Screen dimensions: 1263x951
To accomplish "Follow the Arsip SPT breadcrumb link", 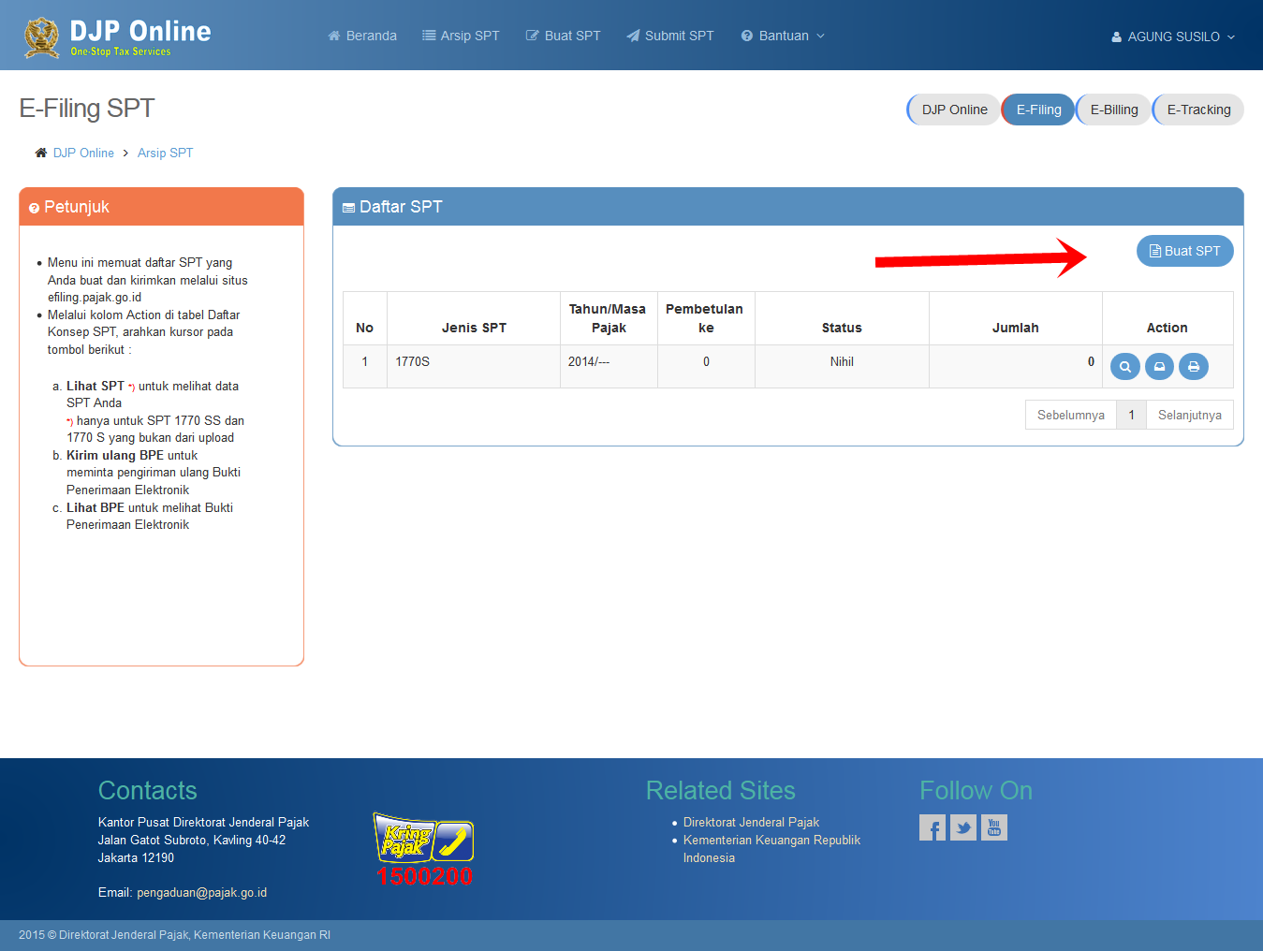I will click(x=166, y=153).
